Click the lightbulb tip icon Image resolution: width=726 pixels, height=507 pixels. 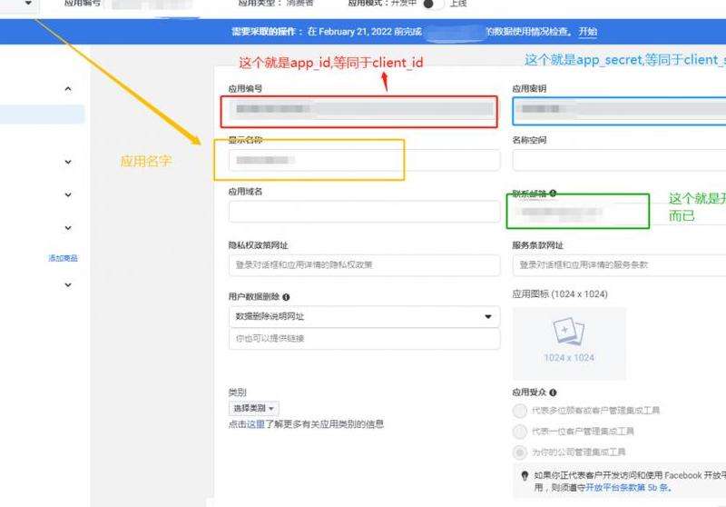(525, 476)
